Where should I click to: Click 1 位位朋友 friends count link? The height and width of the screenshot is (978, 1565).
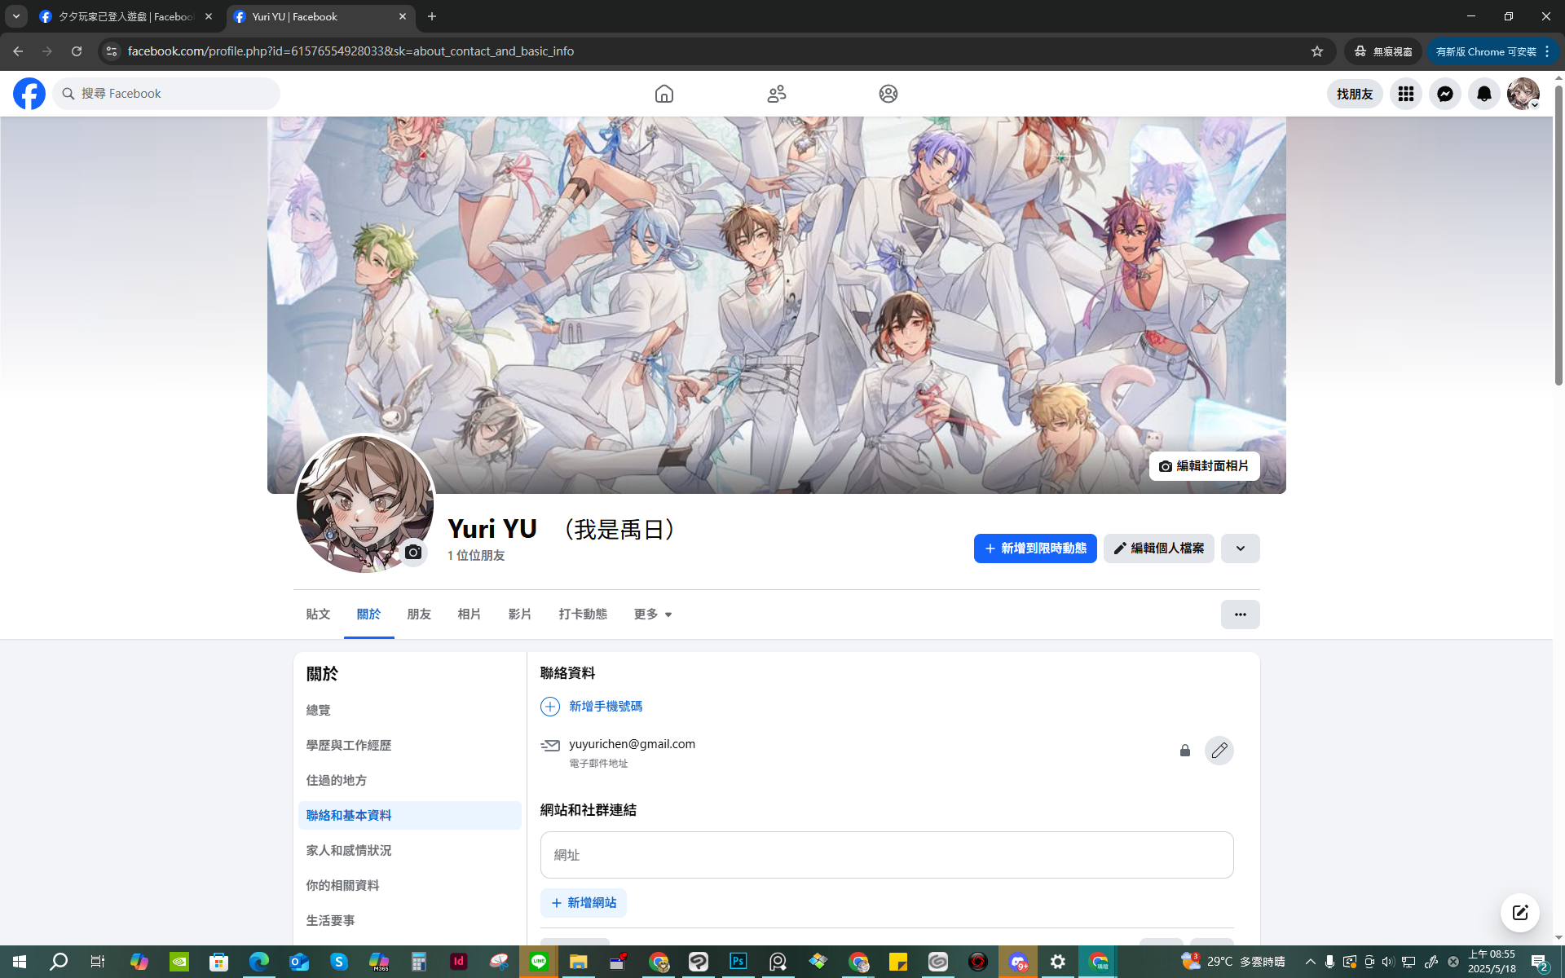[476, 556]
